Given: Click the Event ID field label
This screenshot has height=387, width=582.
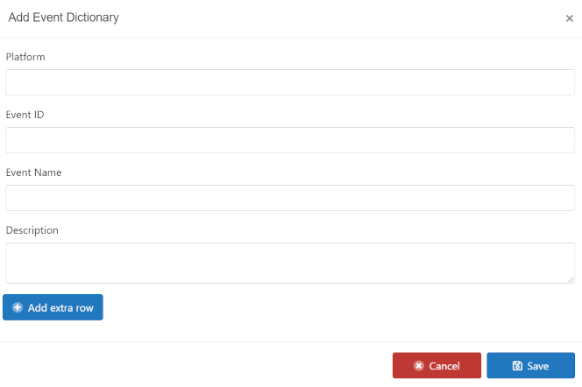Looking at the screenshot, I should pyautogui.click(x=25, y=115).
